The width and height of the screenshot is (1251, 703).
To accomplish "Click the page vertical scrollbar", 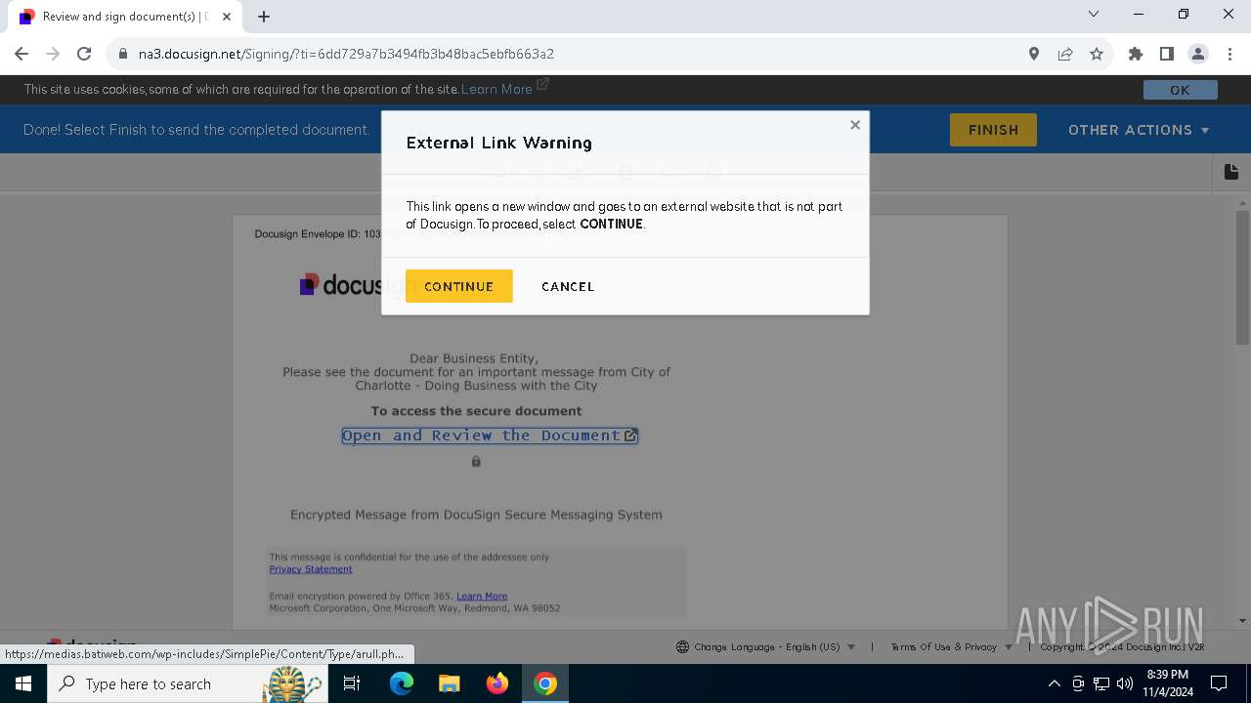I will click(1242, 277).
